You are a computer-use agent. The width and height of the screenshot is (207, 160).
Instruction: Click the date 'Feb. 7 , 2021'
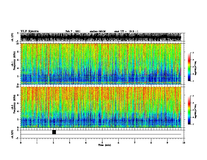coord(73,31)
